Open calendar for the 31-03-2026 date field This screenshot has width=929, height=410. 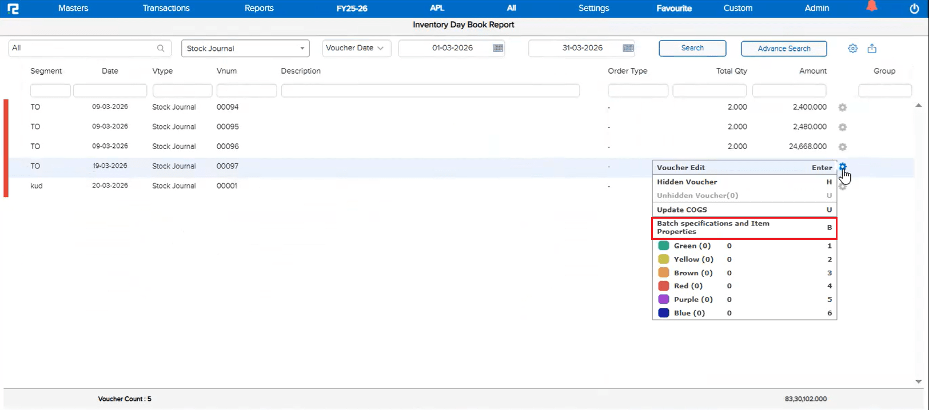coord(628,48)
